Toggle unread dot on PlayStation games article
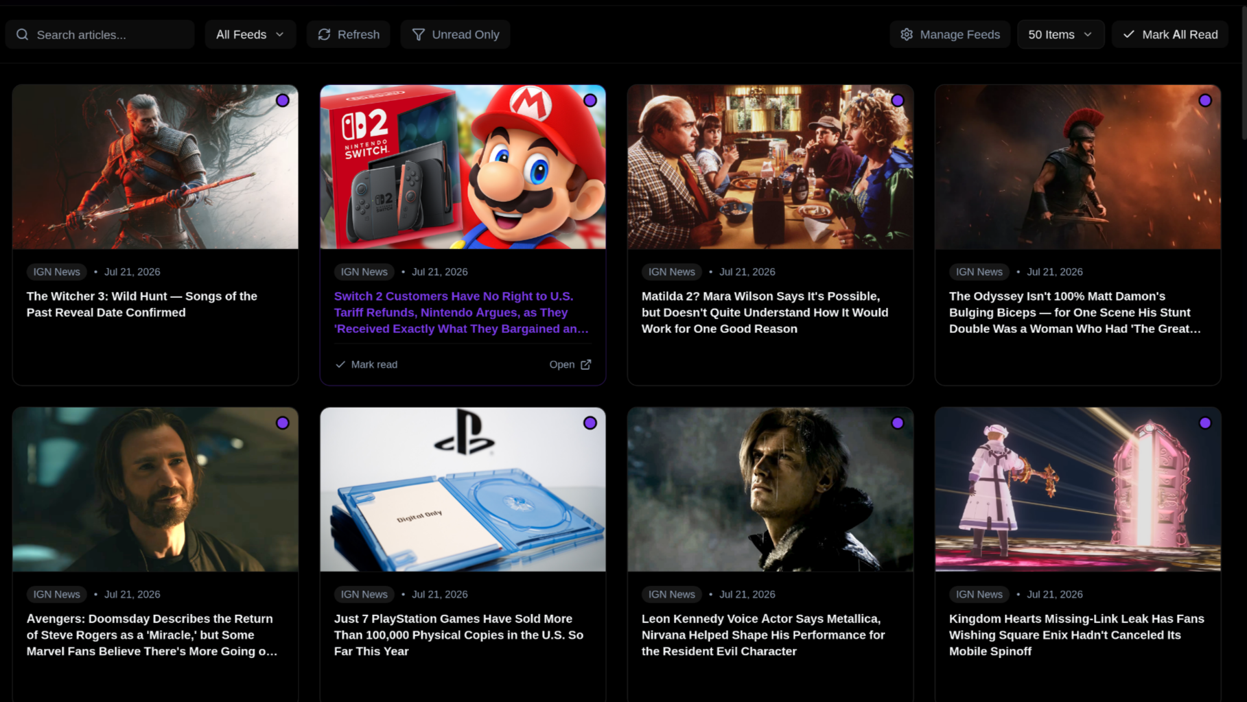The width and height of the screenshot is (1247, 702). point(590,423)
